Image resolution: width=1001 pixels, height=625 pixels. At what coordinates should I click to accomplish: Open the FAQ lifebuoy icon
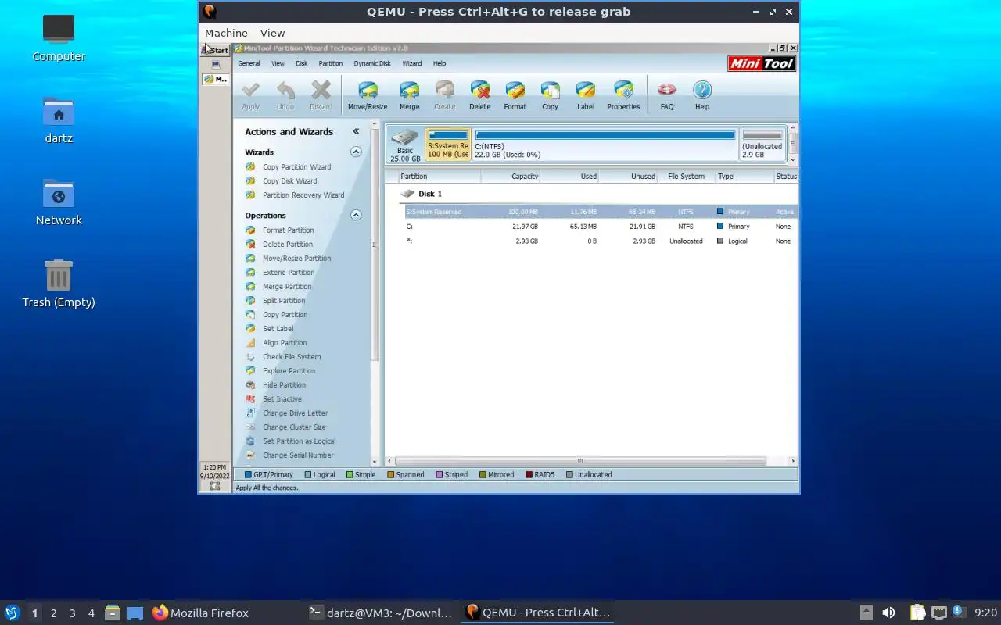[666, 91]
